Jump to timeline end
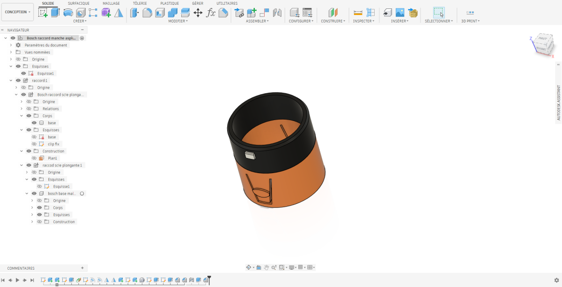The height and width of the screenshot is (287, 562). (x=32, y=280)
